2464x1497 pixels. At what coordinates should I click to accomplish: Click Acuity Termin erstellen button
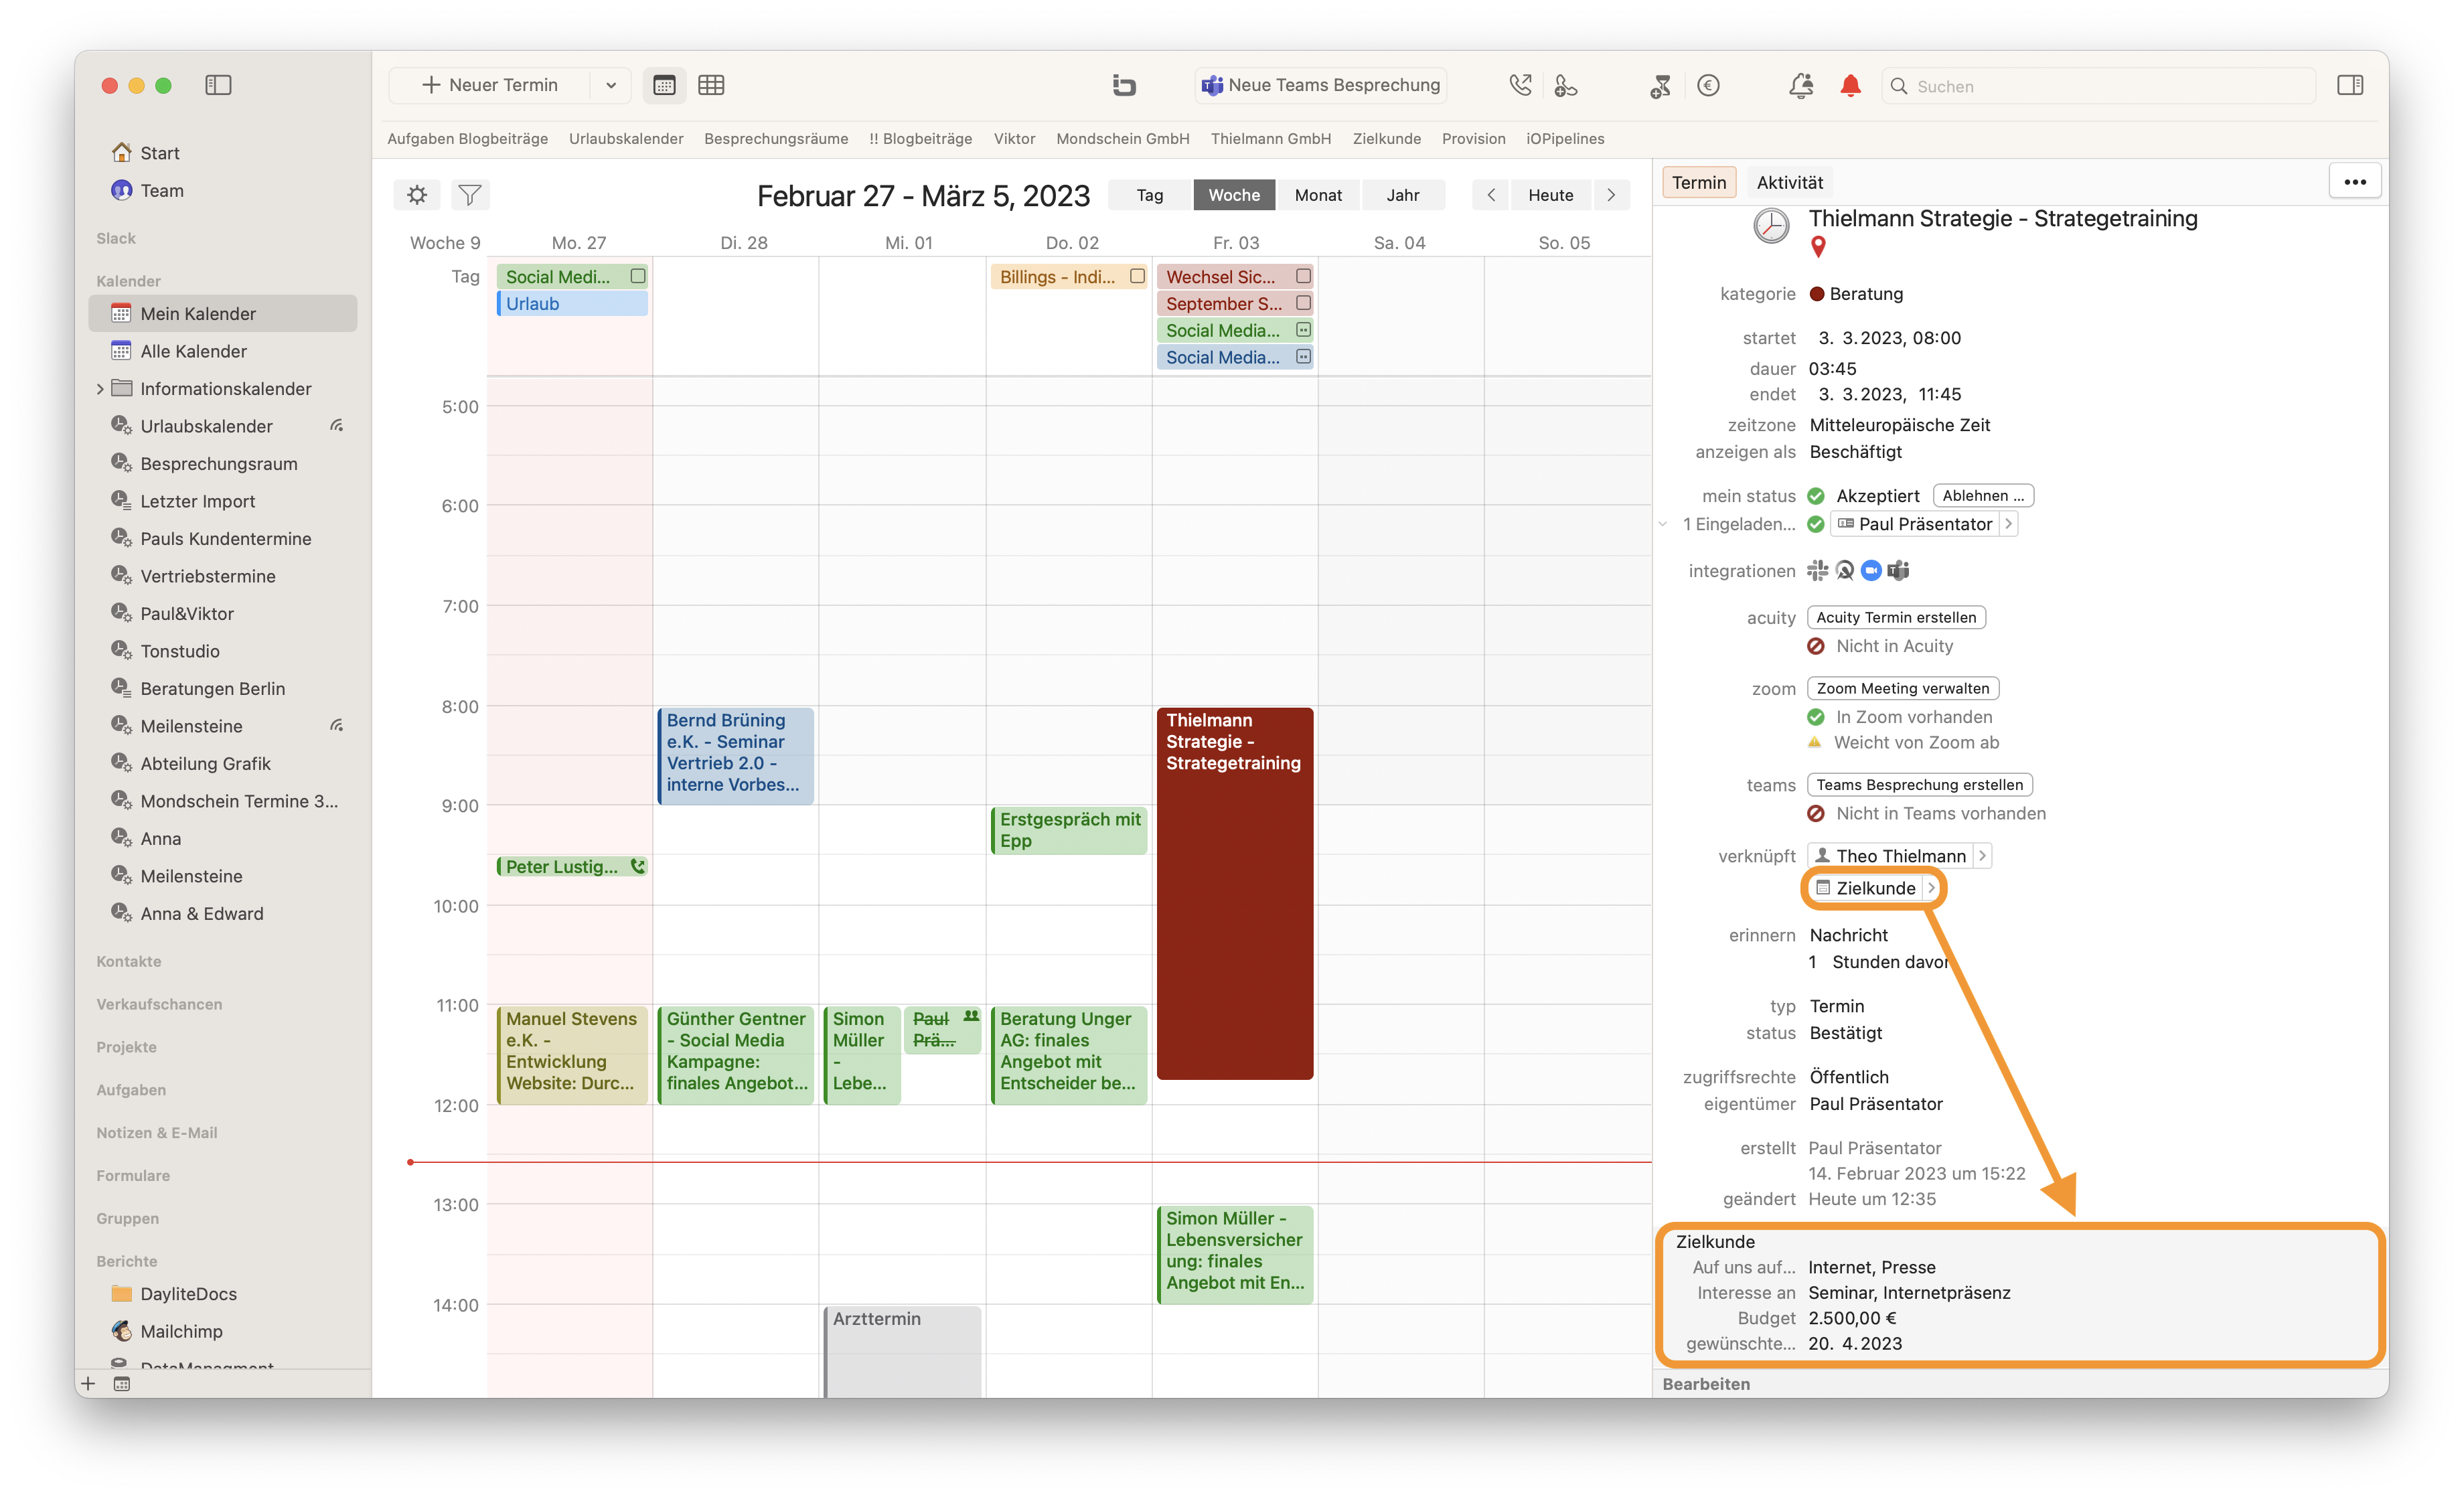(1896, 617)
